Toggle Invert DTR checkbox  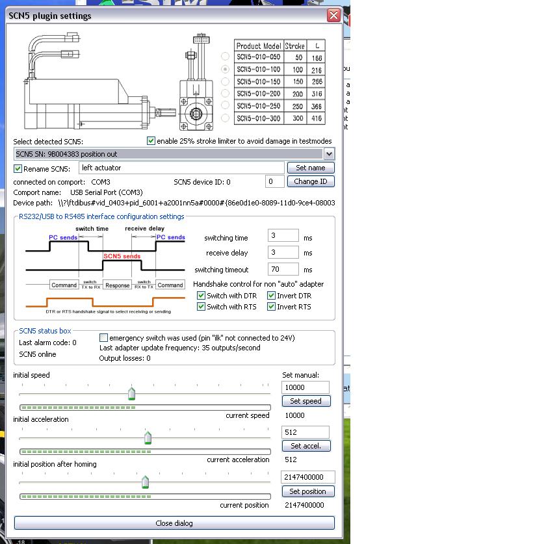tap(271, 296)
